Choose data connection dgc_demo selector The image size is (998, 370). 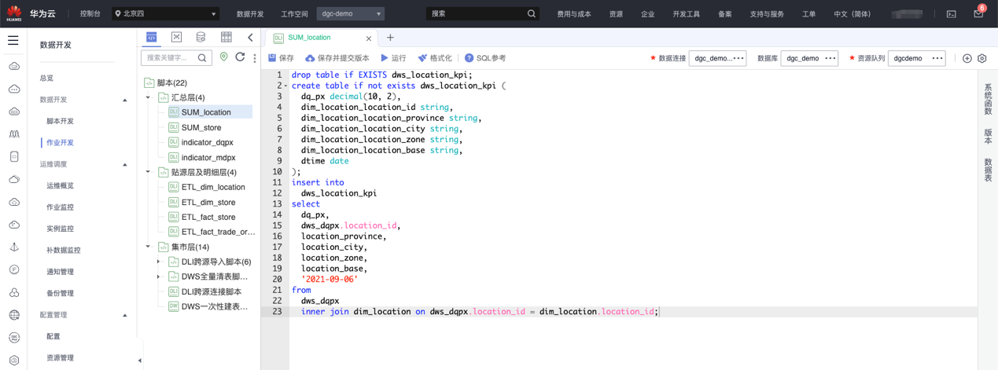[717, 58]
